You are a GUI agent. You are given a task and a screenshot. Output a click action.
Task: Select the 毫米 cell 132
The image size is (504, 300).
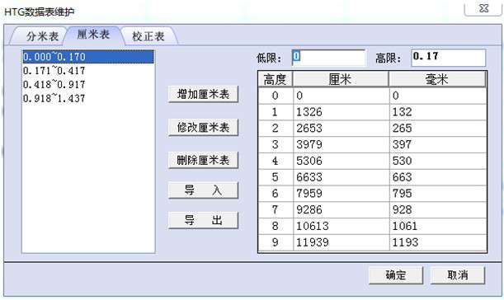point(438,112)
